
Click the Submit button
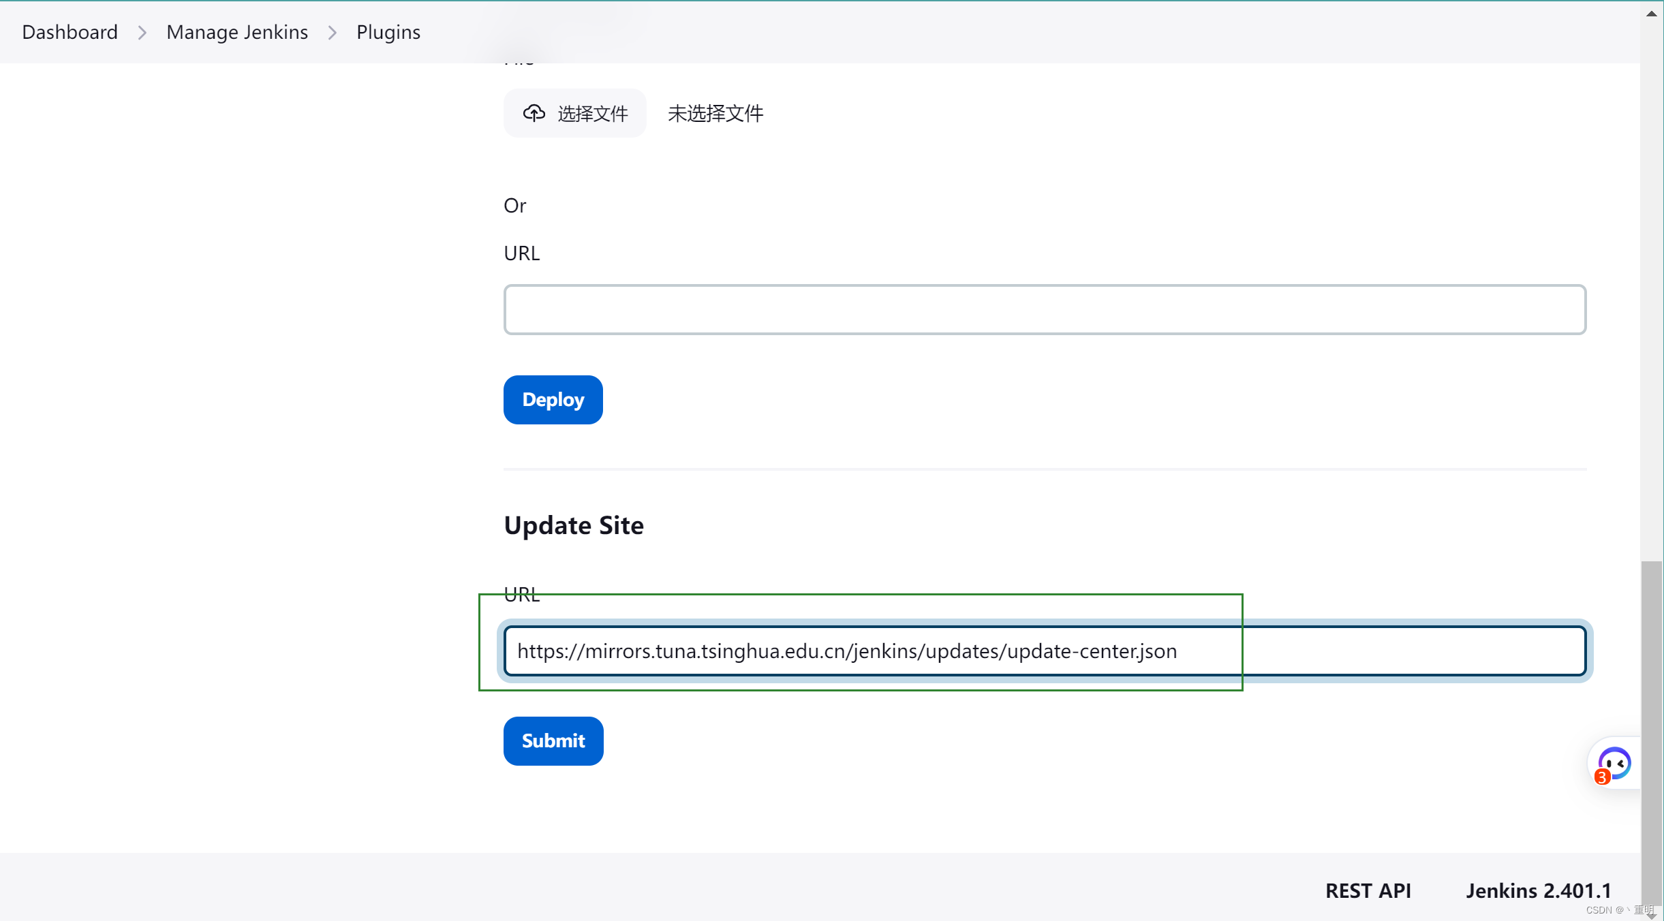tap(553, 741)
